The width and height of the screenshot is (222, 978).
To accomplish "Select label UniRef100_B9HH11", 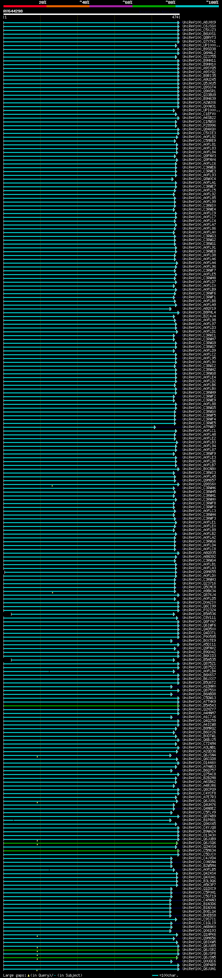I will [x=199, y=60].
